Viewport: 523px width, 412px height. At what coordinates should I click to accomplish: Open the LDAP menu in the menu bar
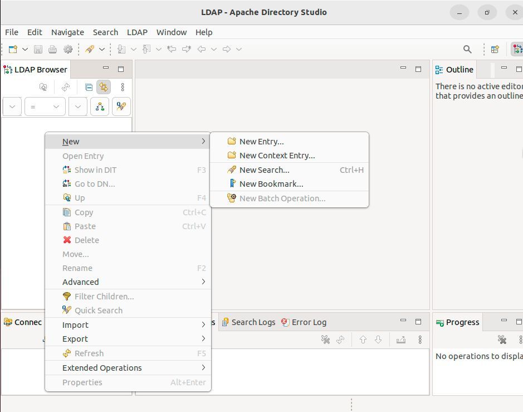[137, 32]
